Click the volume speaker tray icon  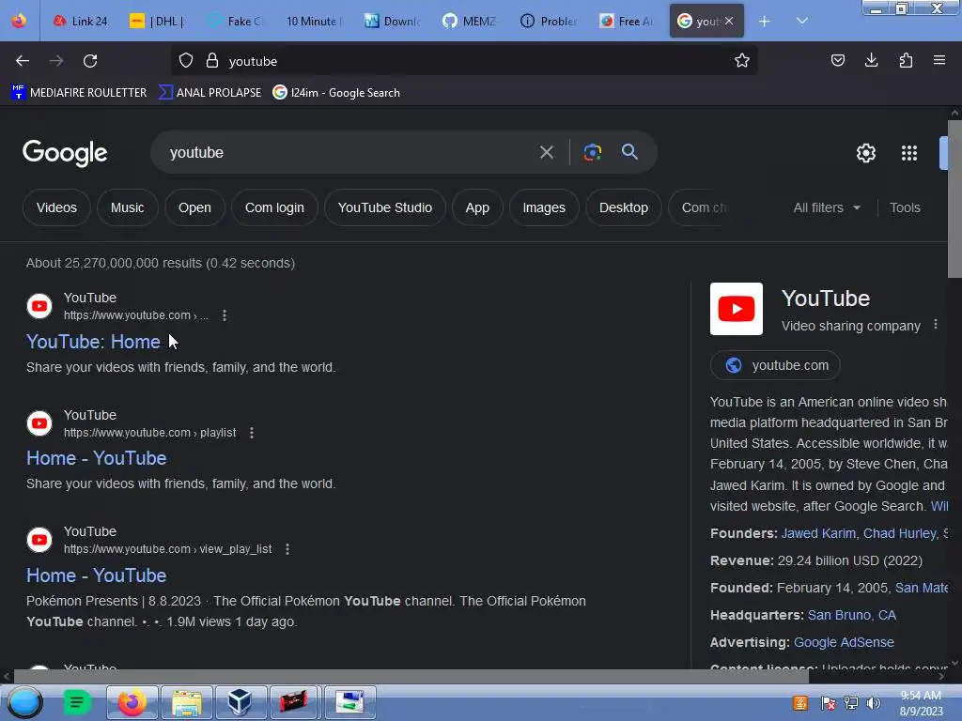[873, 702]
